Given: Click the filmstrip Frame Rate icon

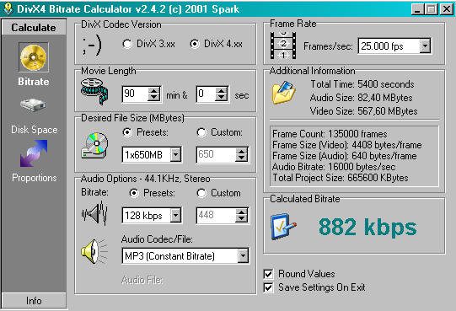Looking at the screenshot, I should [283, 46].
